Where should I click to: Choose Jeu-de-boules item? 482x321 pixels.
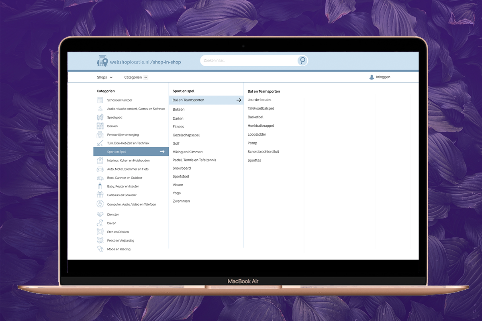(259, 100)
